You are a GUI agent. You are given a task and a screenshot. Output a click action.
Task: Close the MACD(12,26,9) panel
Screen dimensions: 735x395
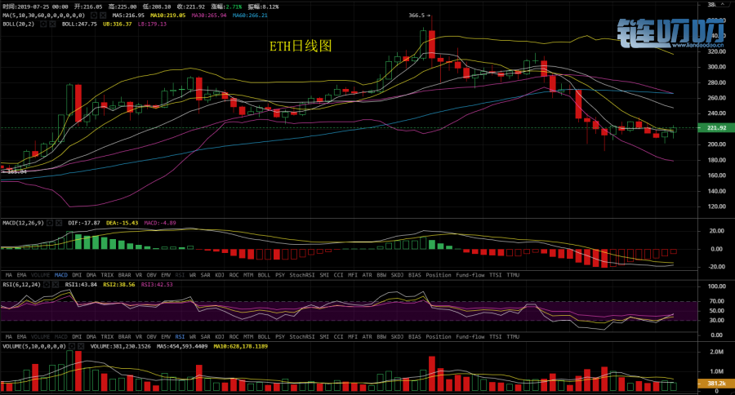59,223
